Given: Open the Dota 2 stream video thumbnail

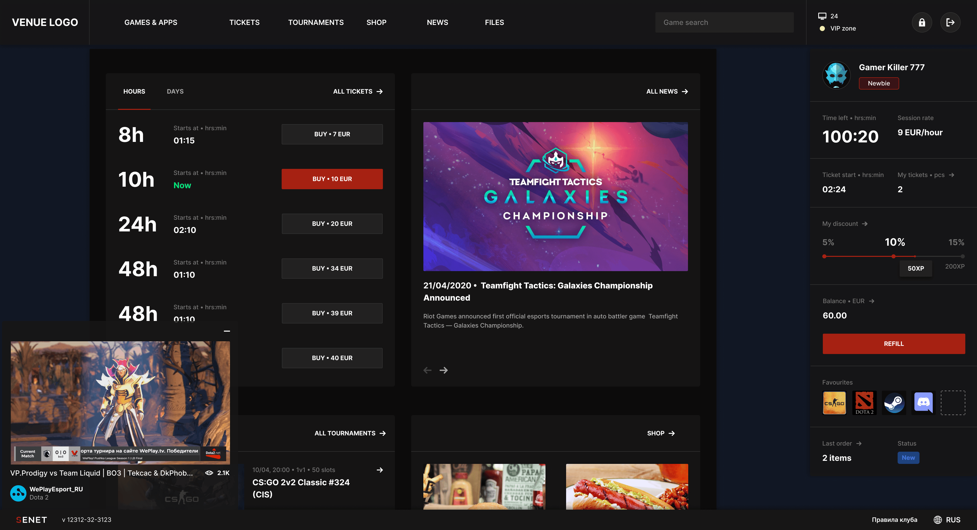Looking at the screenshot, I should (120, 403).
